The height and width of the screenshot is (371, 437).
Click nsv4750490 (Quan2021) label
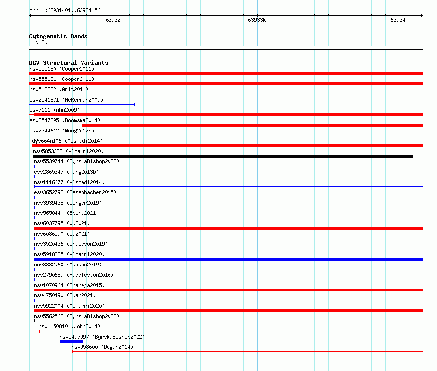click(65, 295)
